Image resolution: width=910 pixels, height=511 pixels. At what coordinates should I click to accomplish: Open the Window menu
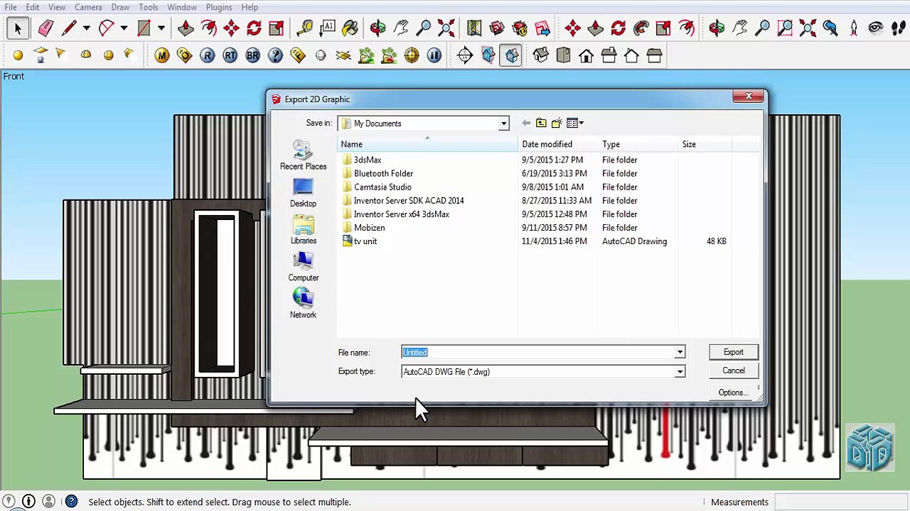(x=182, y=7)
